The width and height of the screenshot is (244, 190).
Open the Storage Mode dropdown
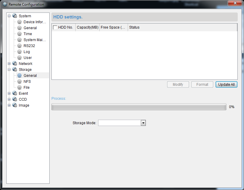(x=143, y=123)
